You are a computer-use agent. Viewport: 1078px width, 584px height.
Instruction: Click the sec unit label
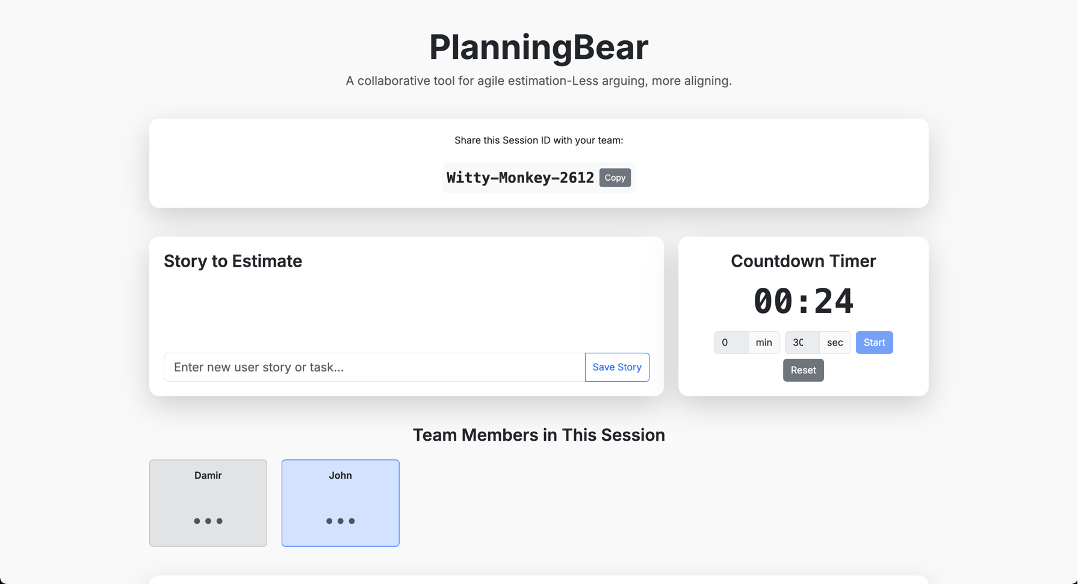tap(835, 342)
